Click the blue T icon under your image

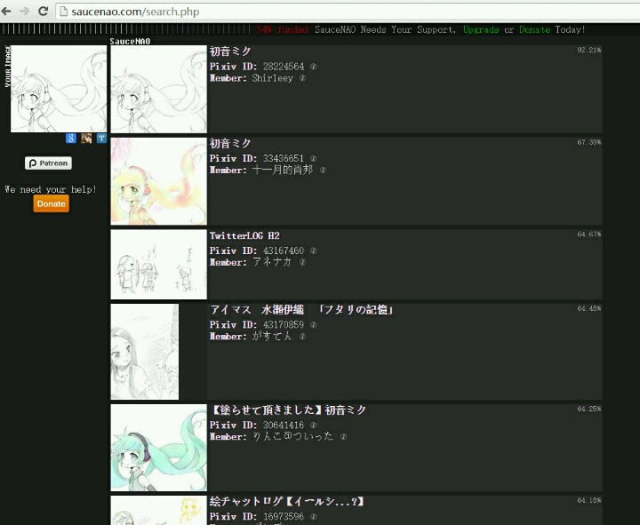point(101,139)
